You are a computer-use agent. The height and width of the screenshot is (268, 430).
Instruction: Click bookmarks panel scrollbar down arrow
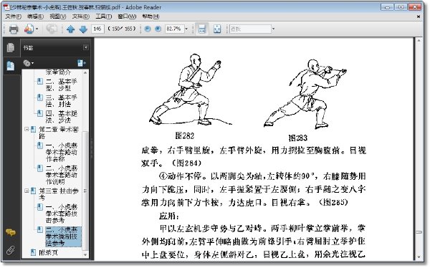(85, 255)
